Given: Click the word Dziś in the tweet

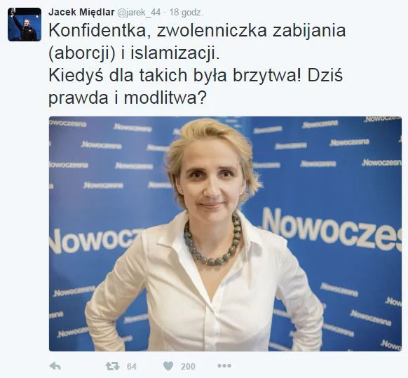Looking at the screenshot, I should [325, 76].
